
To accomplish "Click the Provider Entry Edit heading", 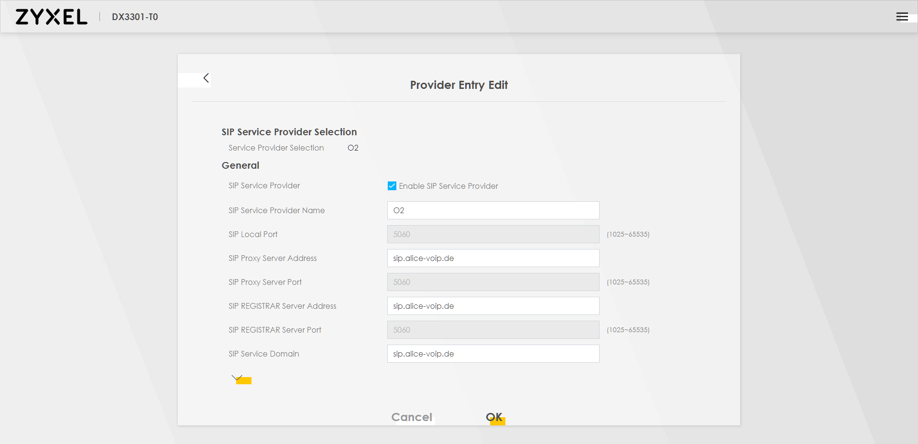I will coord(459,85).
